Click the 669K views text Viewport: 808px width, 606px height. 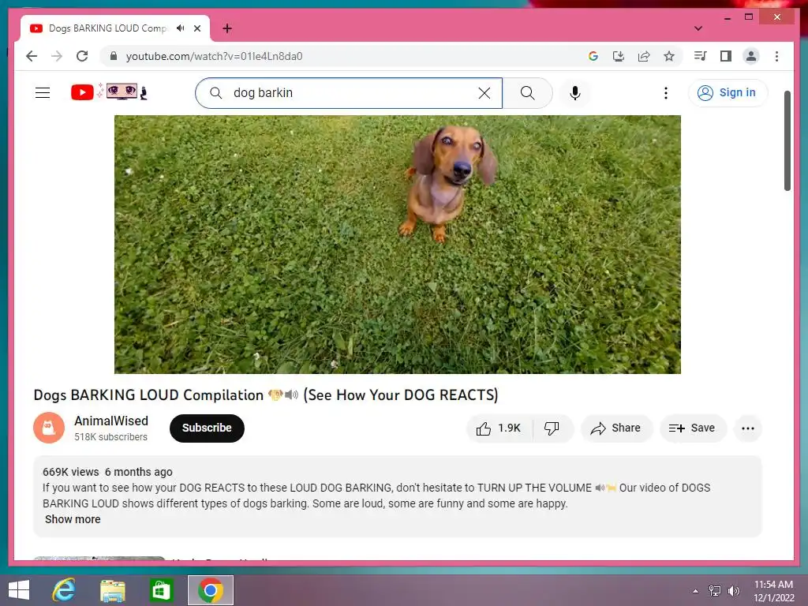coord(70,472)
